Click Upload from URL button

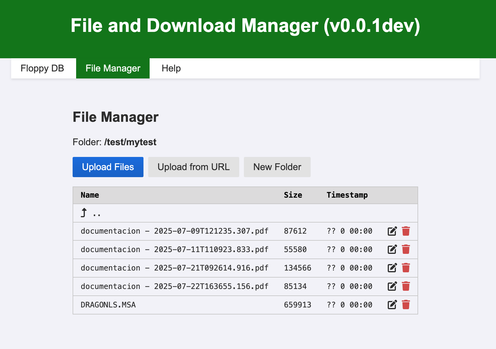pyautogui.click(x=194, y=167)
